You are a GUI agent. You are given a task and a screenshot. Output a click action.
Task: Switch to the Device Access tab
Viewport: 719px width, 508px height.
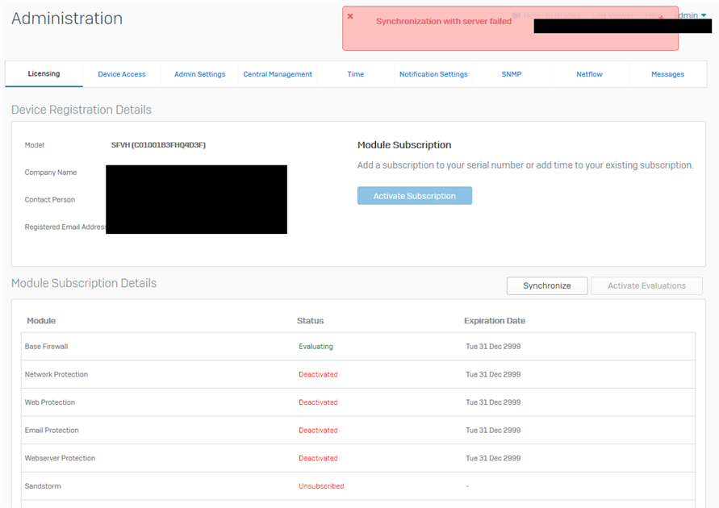[x=122, y=74]
